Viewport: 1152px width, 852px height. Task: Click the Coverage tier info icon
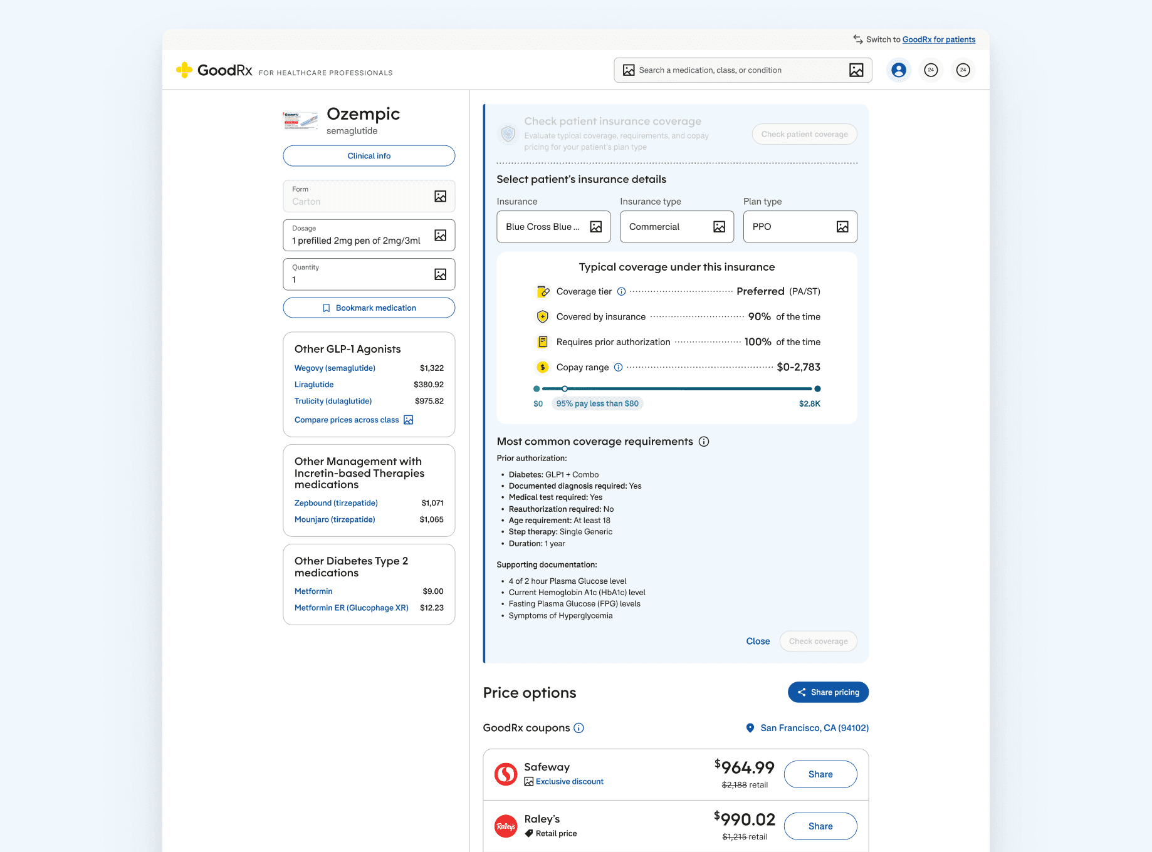pos(621,291)
